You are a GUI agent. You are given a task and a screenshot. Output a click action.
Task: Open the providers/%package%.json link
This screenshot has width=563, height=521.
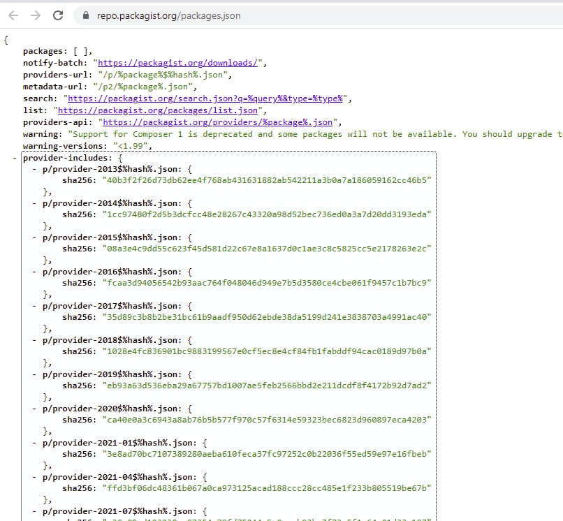click(218, 122)
